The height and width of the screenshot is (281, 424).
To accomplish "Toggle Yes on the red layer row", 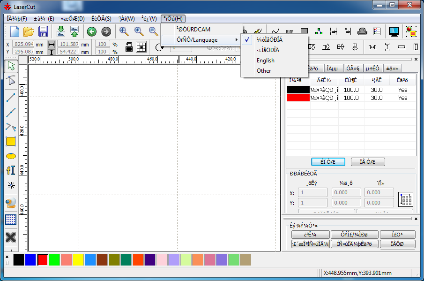I will (402, 98).
